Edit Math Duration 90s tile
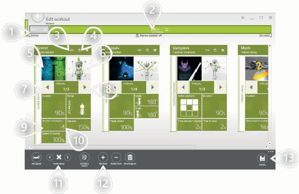The height and width of the screenshot is (194, 299). tap(256, 106)
